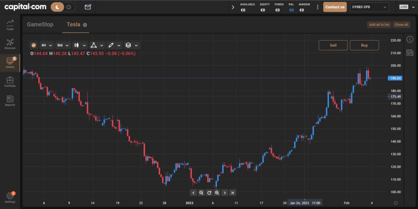Click the P&L value in header

(291, 10)
